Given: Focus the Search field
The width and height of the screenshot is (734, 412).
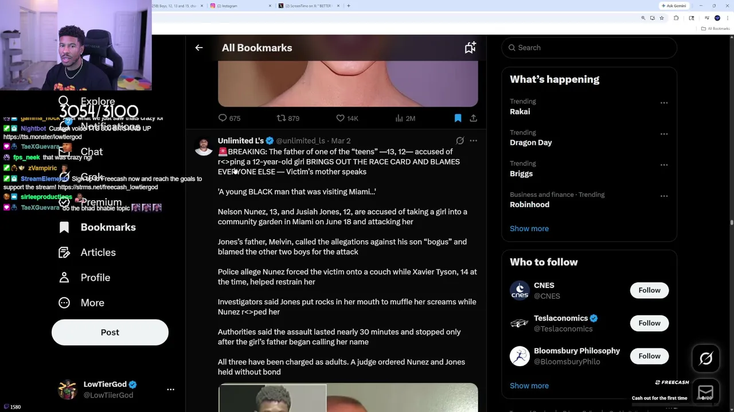Looking at the screenshot, I should pyautogui.click(x=589, y=47).
